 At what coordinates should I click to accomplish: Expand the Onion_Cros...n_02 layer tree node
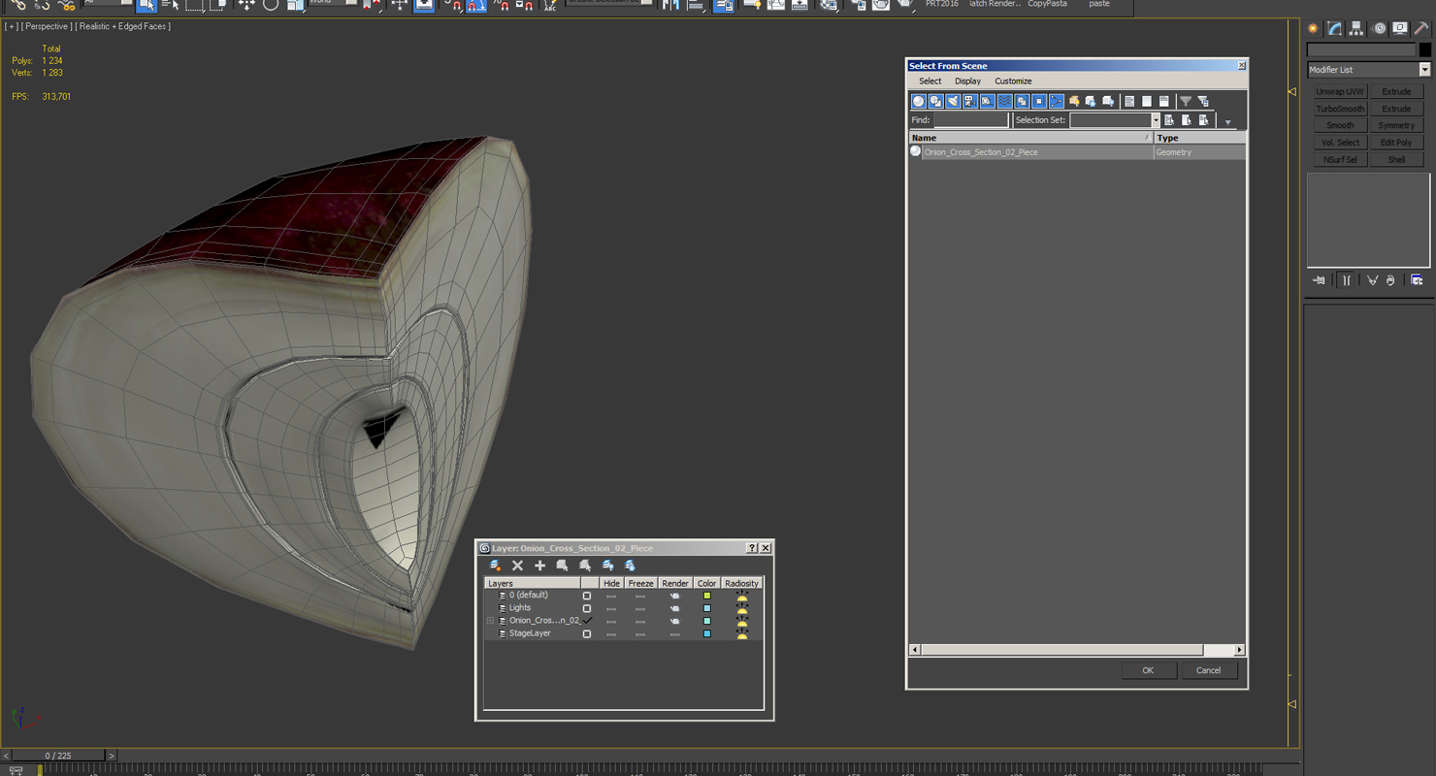tap(490, 621)
